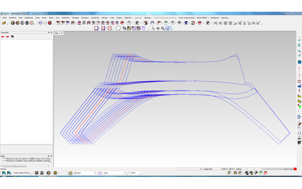
Task: Select the arrow pointer tool
Action: click(153, 28)
